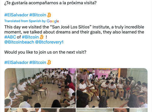Select the #ElSalvador hashtag directly above the photos
Screen dimensions: 152x112
click(16, 62)
